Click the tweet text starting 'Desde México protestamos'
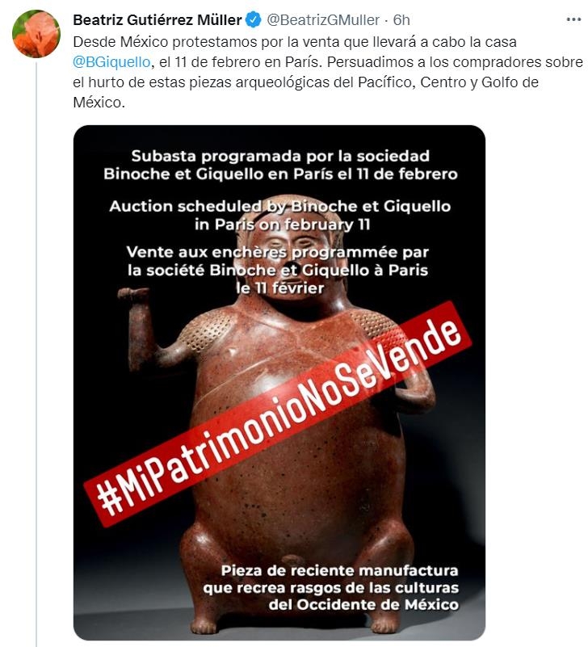Viewport: 588px width, 647px height. click(x=328, y=72)
